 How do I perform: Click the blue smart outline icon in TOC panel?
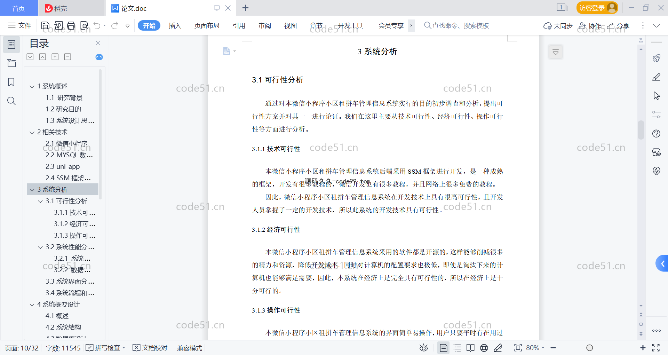99,57
